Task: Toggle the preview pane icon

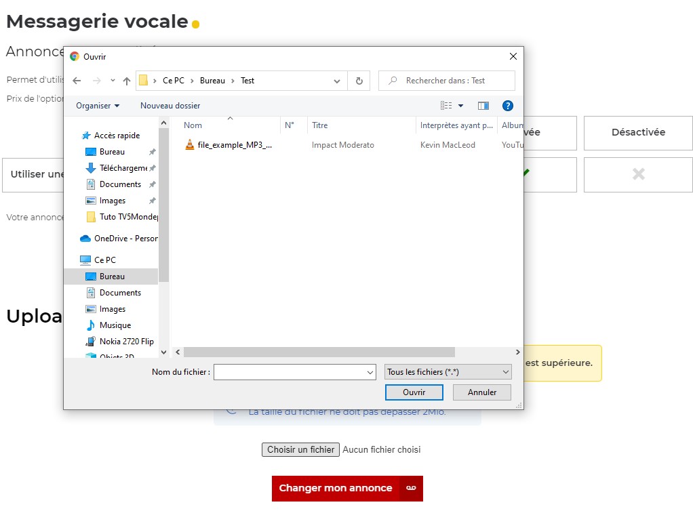Action: coord(483,106)
